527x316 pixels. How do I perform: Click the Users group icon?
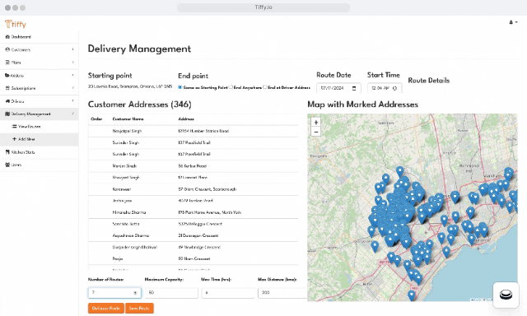[x=7, y=165]
